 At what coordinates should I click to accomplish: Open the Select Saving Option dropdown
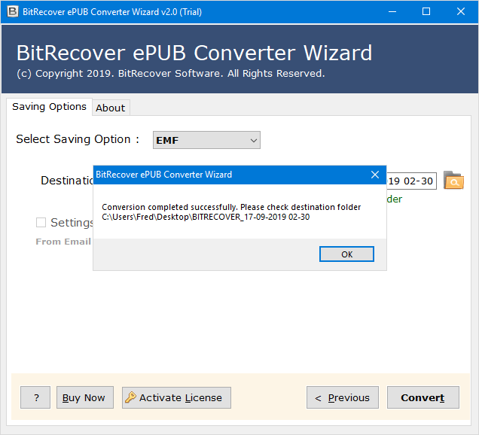point(206,140)
